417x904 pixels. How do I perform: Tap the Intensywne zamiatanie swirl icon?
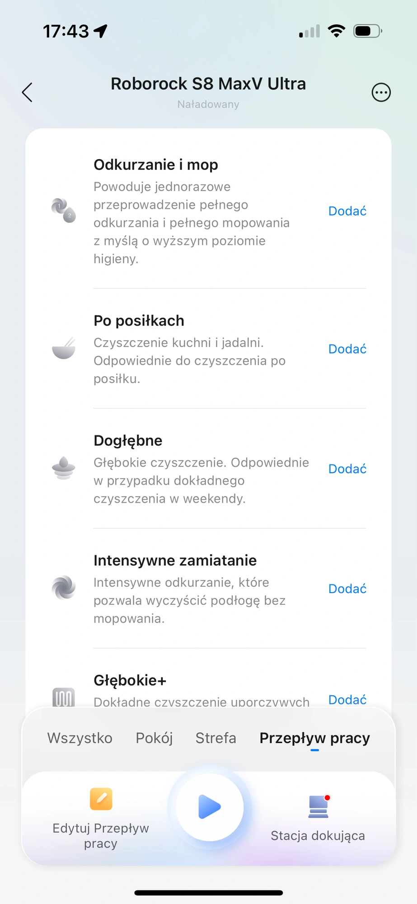[x=64, y=587]
